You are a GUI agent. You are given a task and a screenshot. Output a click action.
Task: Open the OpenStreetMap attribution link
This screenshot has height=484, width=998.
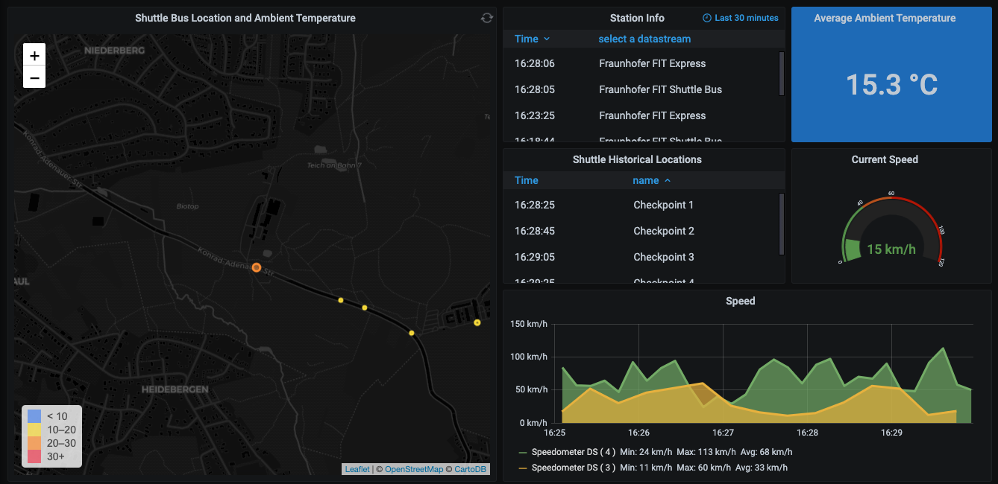click(x=414, y=469)
